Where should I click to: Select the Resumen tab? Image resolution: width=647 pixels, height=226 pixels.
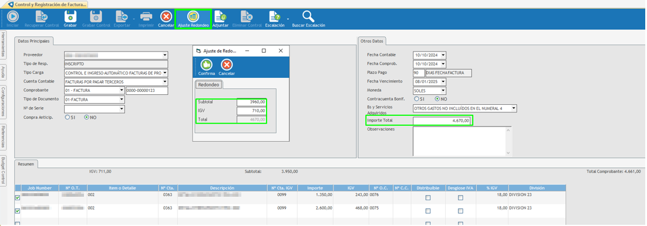pyautogui.click(x=26, y=164)
